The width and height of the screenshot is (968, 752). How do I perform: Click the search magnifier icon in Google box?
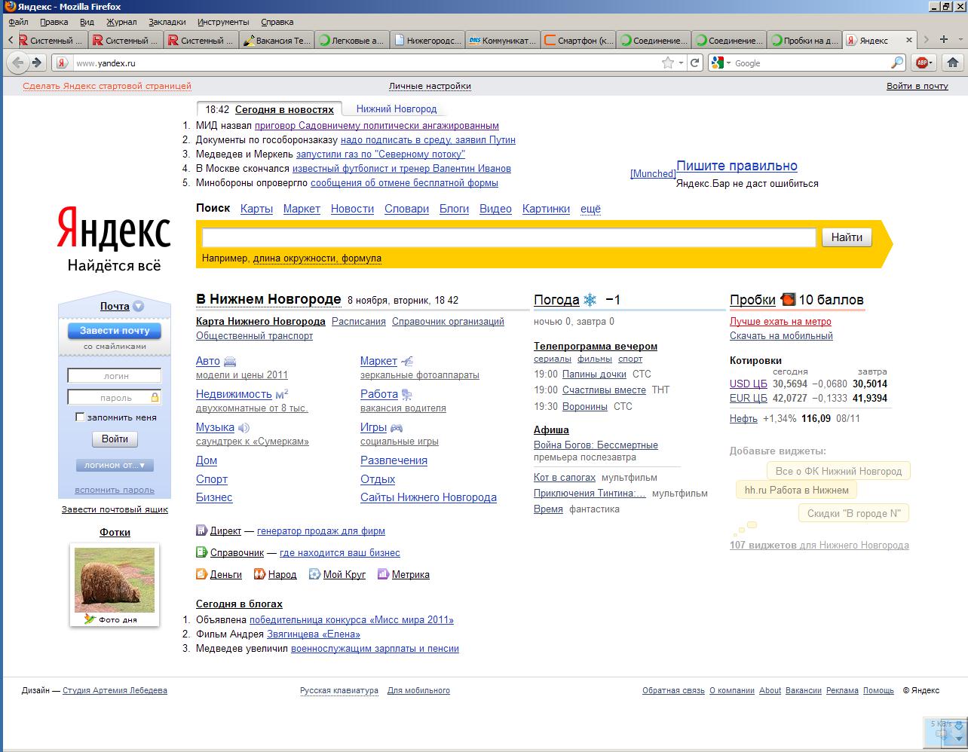point(897,63)
